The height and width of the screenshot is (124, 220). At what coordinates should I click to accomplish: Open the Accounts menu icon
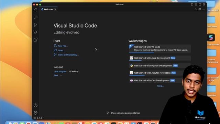click(x=35, y=105)
